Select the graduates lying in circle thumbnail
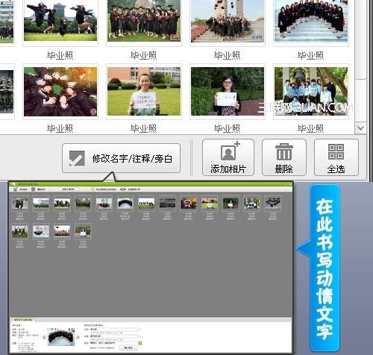This screenshot has height=355, width=373. click(x=60, y=92)
